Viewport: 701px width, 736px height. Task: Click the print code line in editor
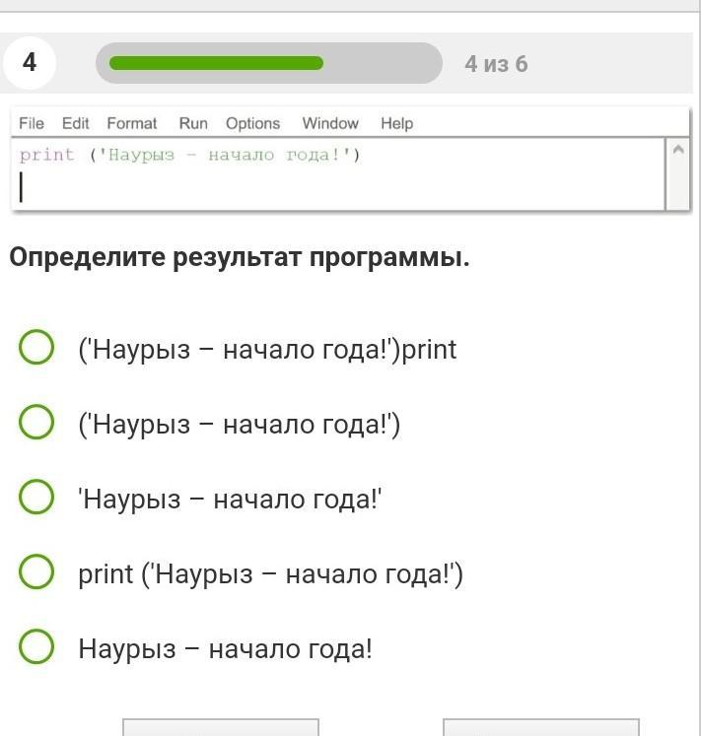190,155
